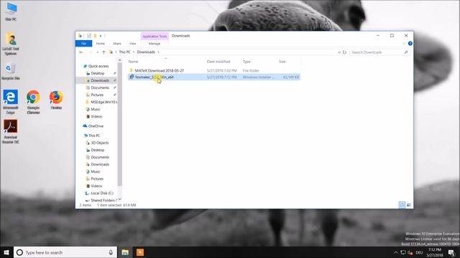Open the Manage ribbon tab

click(x=155, y=44)
